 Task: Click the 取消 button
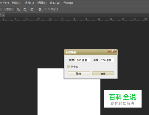pyautogui.click(x=79, y=74)
